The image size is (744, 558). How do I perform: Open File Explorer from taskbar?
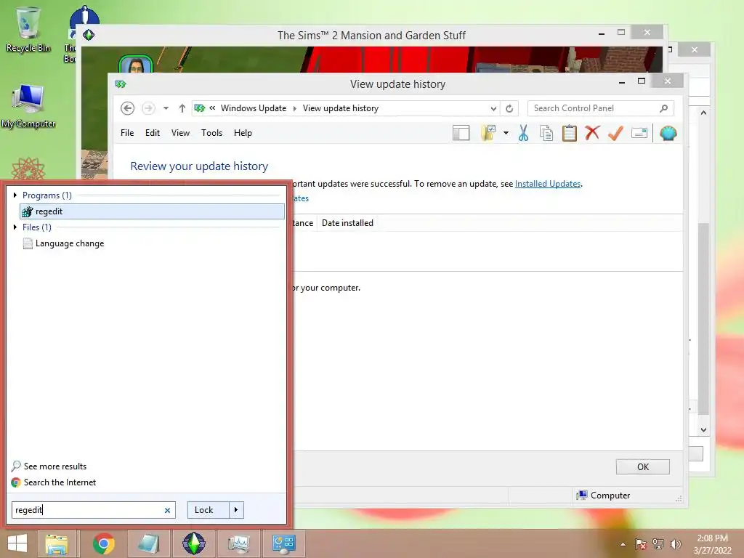coord(57,544)
